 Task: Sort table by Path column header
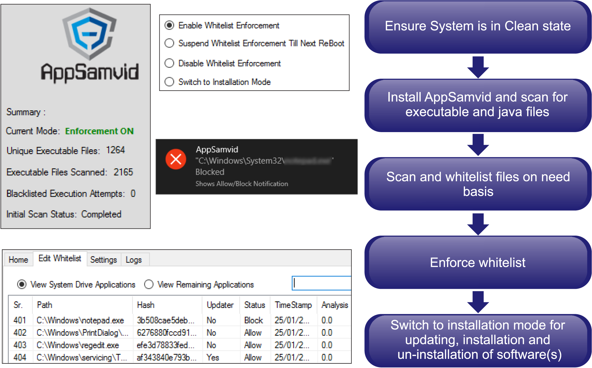pos(45,305)
